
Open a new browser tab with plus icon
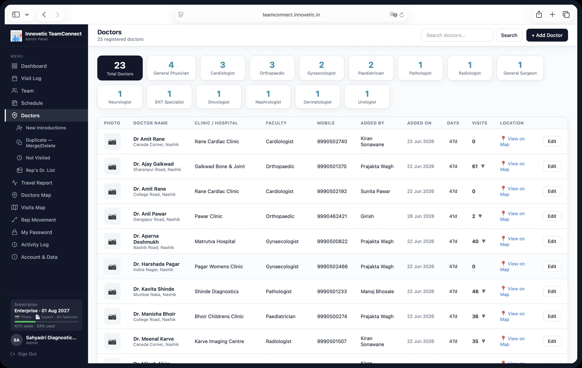552,14
